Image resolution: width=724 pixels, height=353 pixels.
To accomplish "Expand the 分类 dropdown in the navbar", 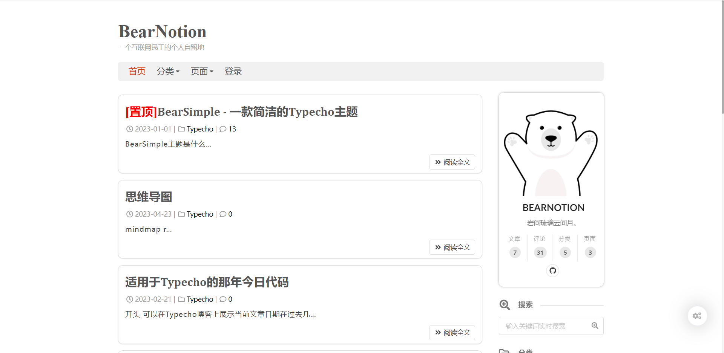I will [x=168, y=71].
